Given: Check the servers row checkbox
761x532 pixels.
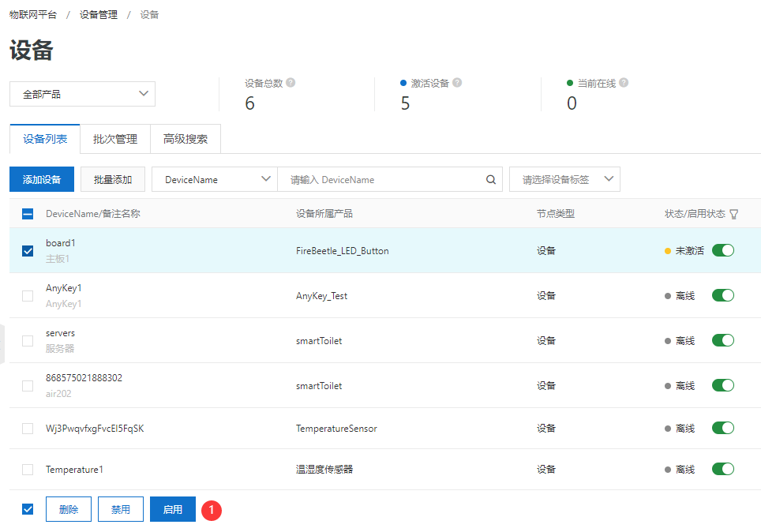Looking at the screenshot, I should [28, 341].
